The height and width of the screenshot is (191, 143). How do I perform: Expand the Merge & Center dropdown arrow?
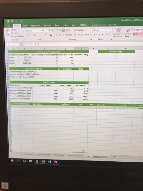pos(90,35)
